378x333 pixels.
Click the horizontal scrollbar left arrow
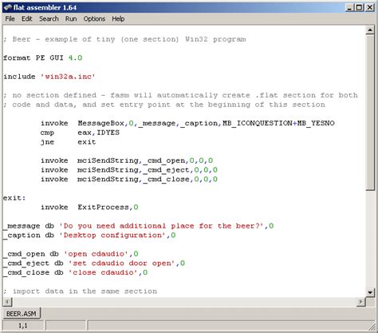(x=7, y=302)
